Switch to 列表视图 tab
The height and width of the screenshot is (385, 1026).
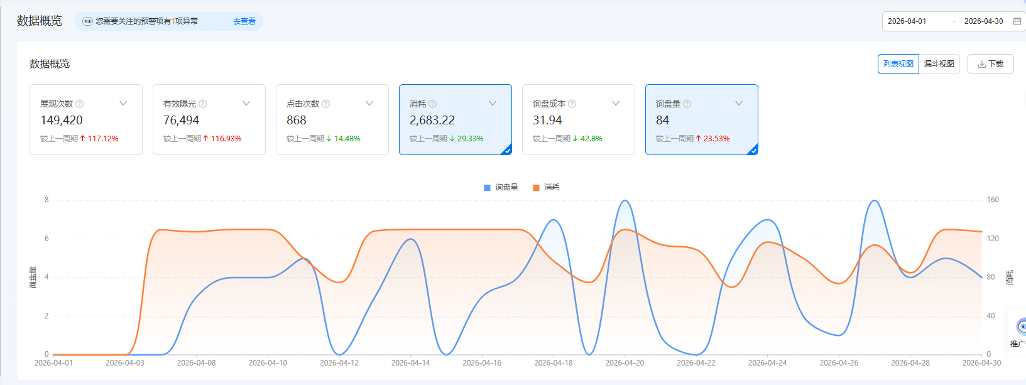898,64
